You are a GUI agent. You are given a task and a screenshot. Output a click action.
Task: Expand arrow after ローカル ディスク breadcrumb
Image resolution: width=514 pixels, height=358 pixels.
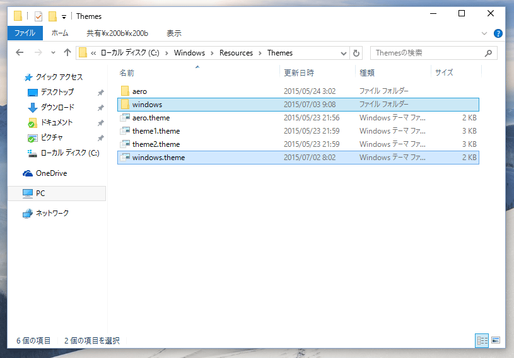[x=166, y=53]
